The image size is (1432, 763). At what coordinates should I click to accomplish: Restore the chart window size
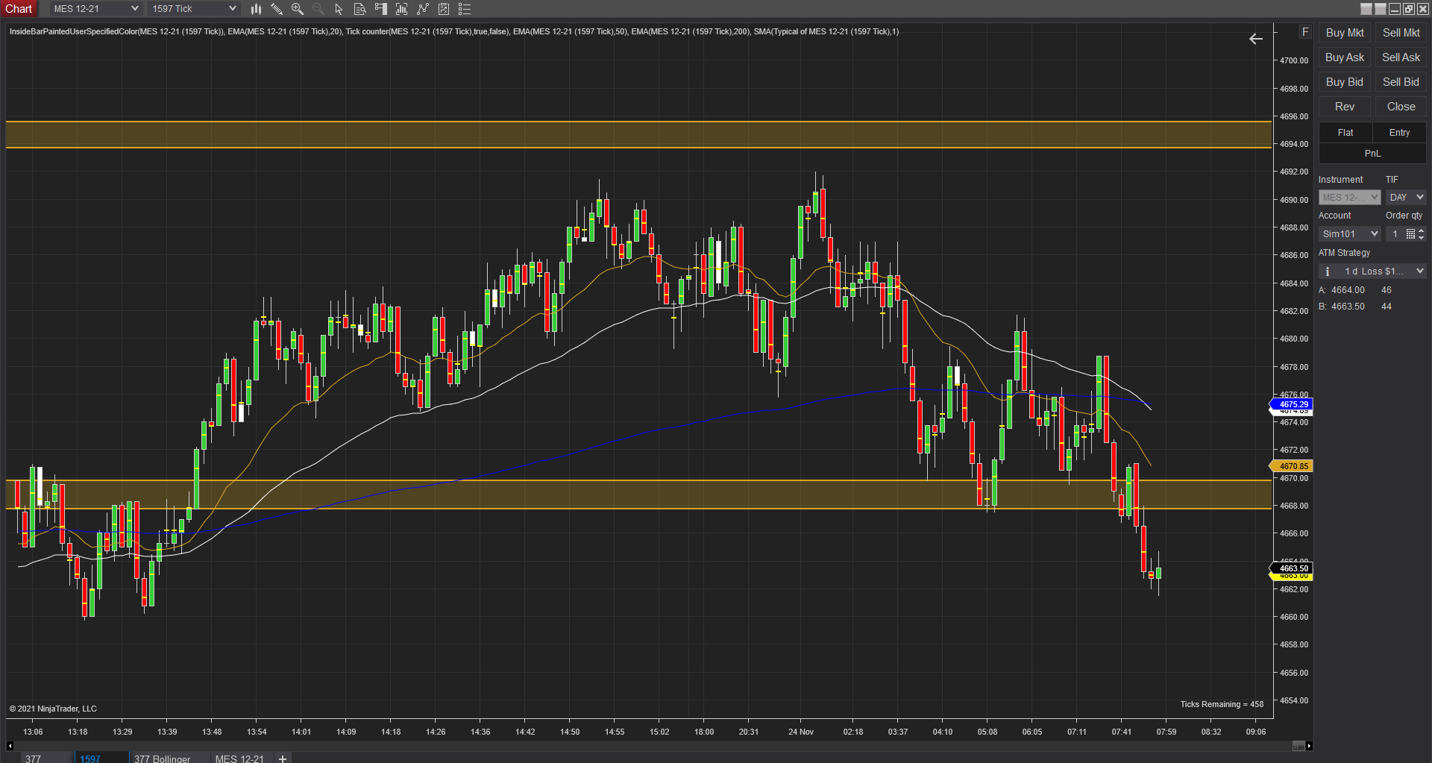(1409, 9)
